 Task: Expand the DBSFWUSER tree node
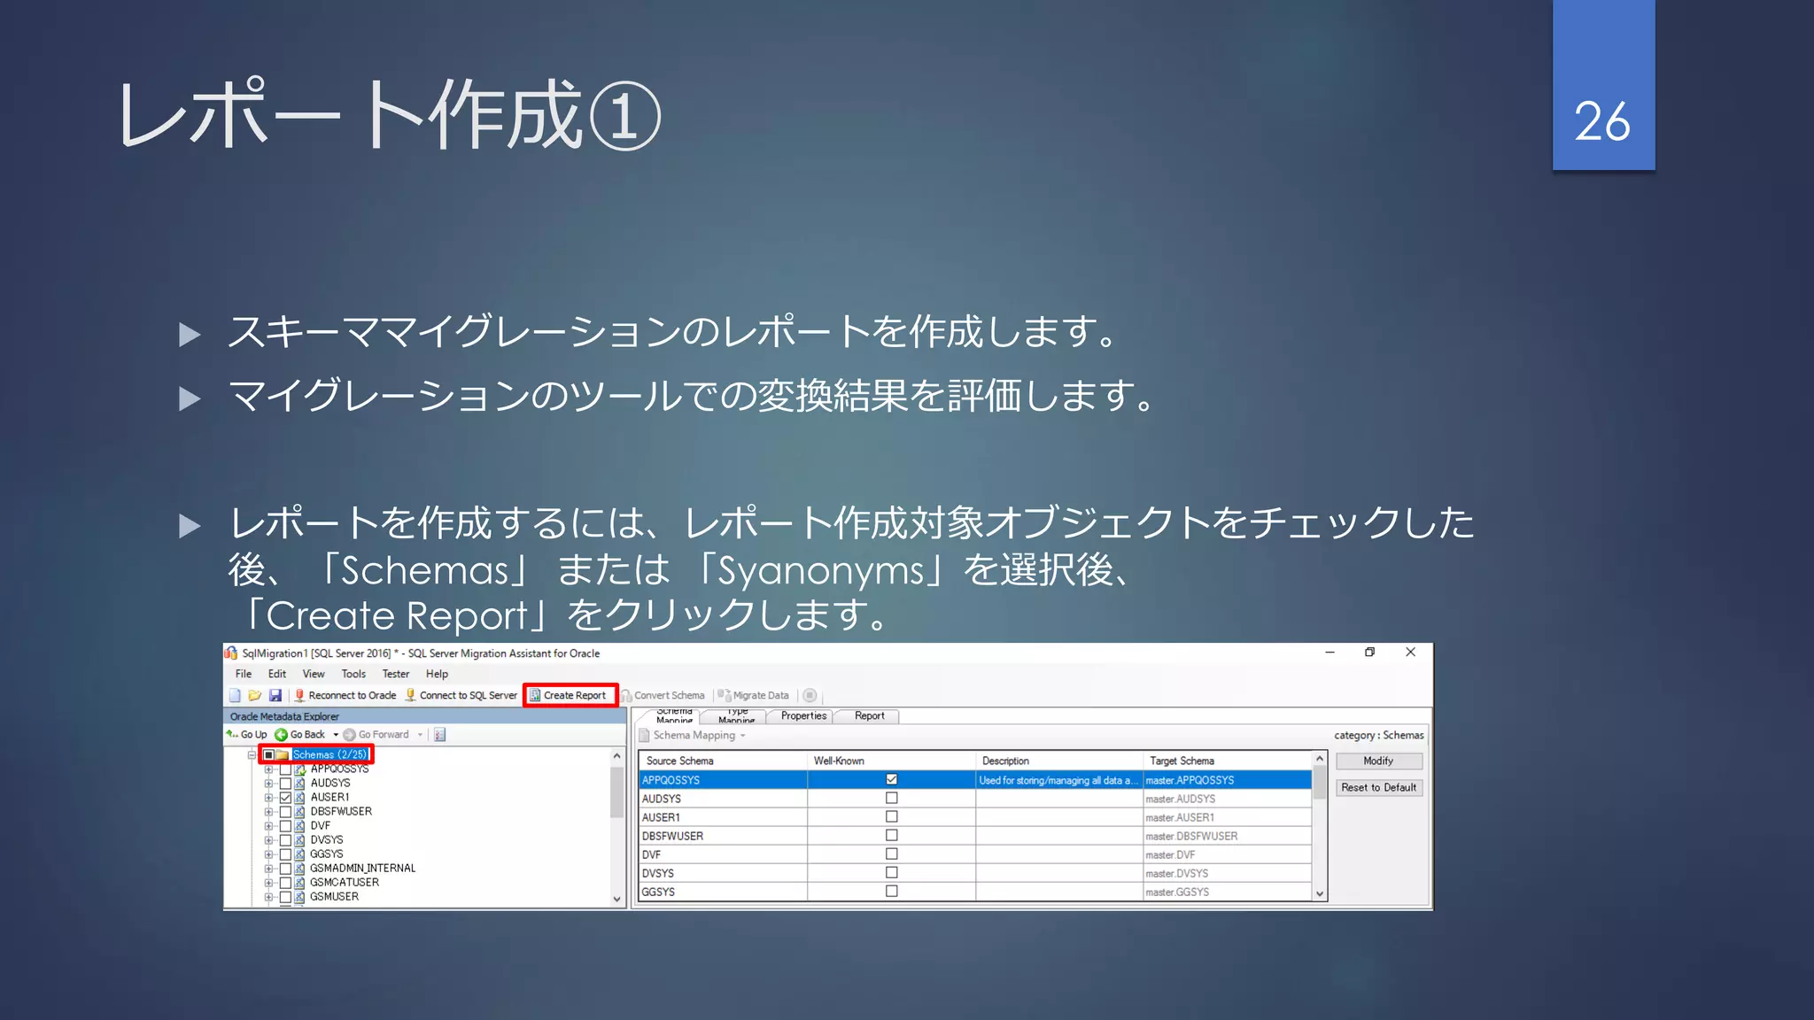click(268, 812)
